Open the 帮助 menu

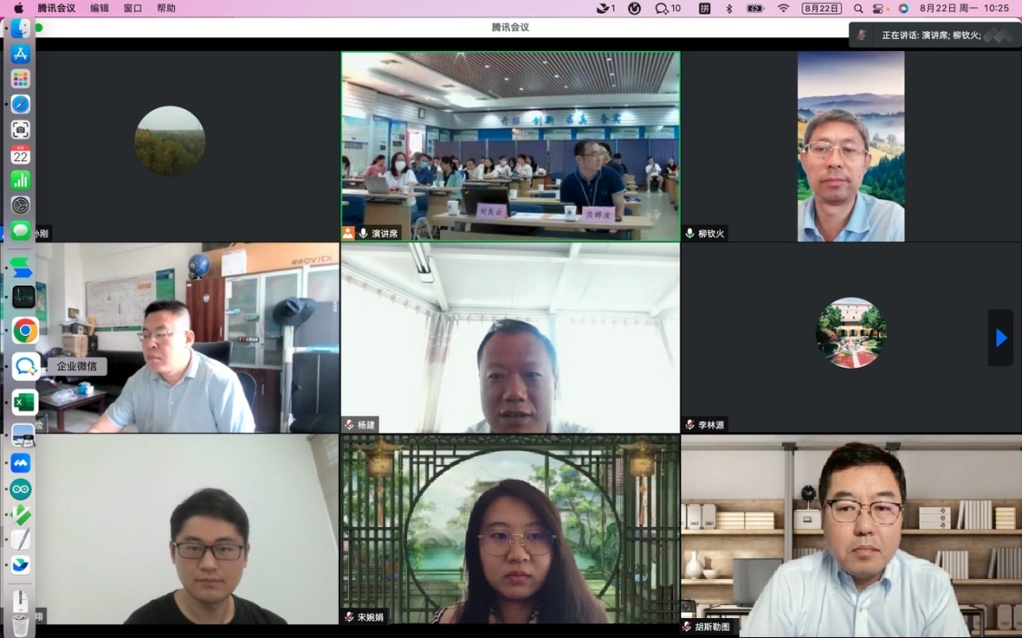(166, 8)
